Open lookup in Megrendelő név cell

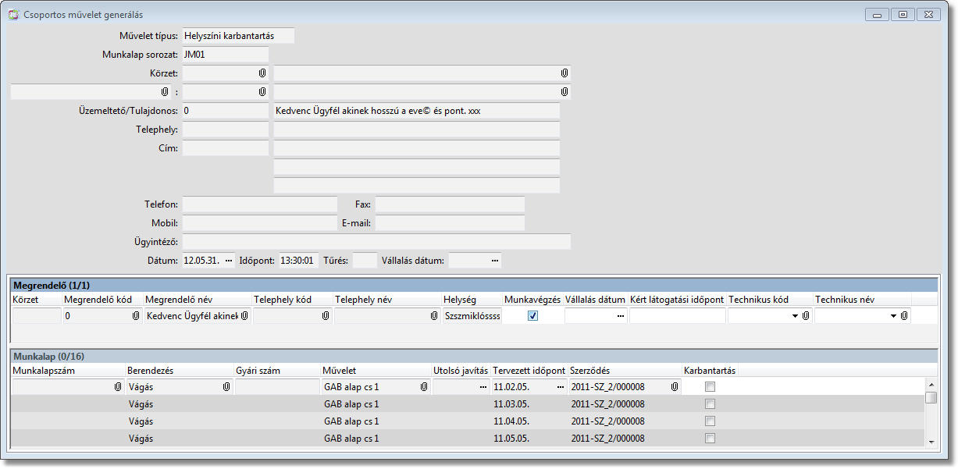pyautogui.click(x=244, y=316)
